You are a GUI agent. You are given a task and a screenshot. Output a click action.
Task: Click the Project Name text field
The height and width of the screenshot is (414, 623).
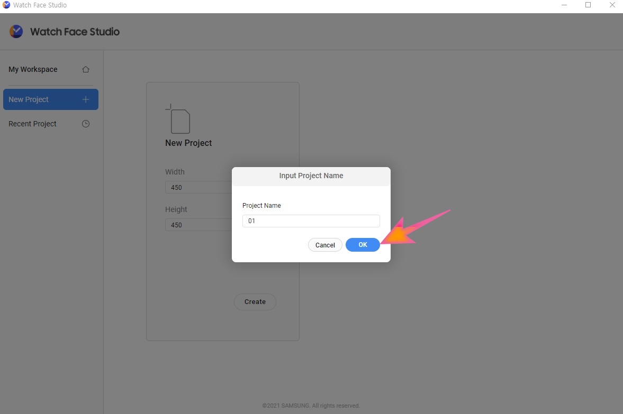[311, 220]
